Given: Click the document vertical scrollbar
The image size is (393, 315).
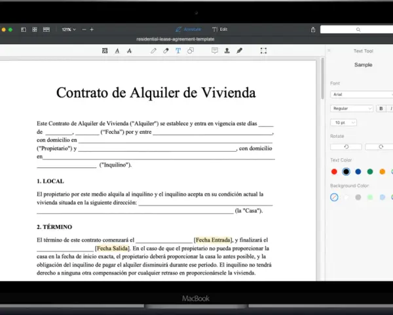Looking at the screenshot, I should pyautogui.click(x=322, y=78).
